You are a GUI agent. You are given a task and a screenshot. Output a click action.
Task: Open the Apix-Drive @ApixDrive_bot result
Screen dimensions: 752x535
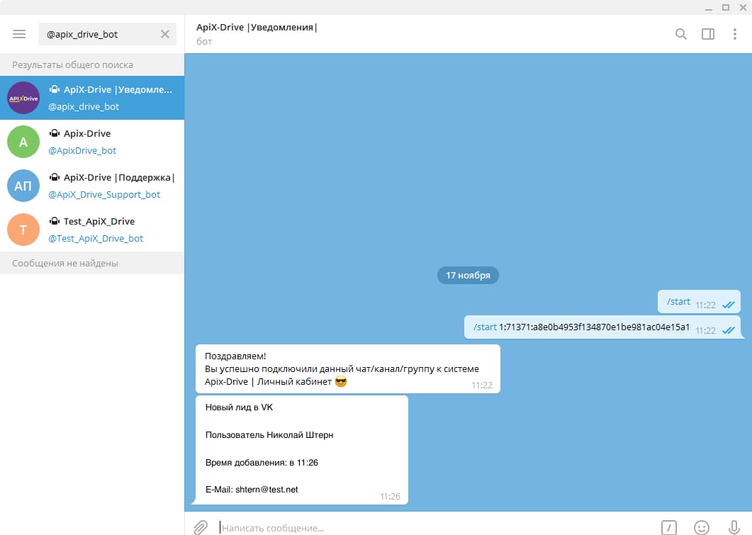tap(92, 142)
